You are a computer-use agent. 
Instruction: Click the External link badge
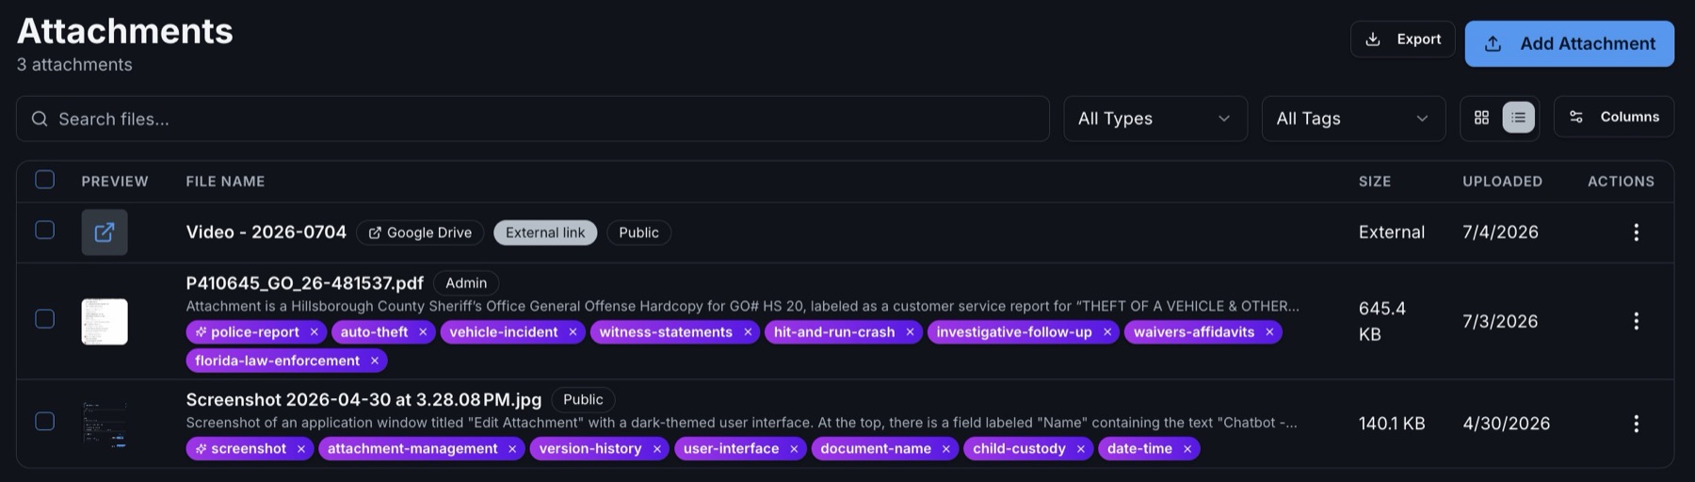pyautogui.click(x=545, y=233)
